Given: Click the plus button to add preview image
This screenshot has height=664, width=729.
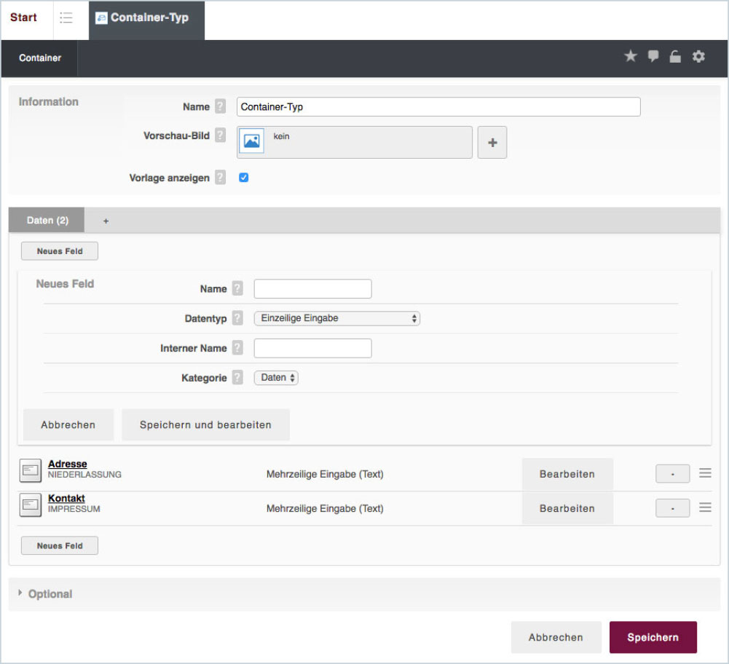Looking at the screenshot, I should tap(492, 142).
